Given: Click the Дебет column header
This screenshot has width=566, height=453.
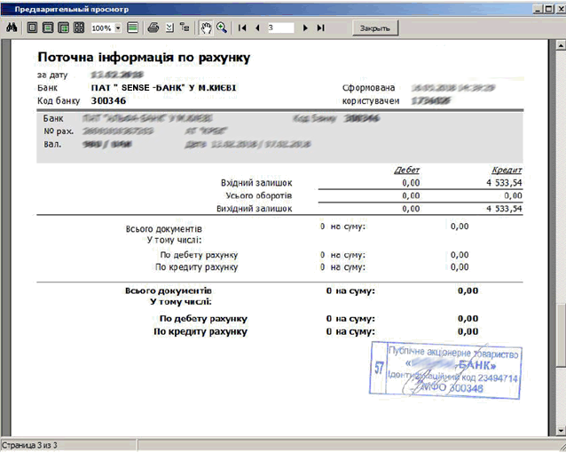Looking at the screenshot, I should coord(406,170).
